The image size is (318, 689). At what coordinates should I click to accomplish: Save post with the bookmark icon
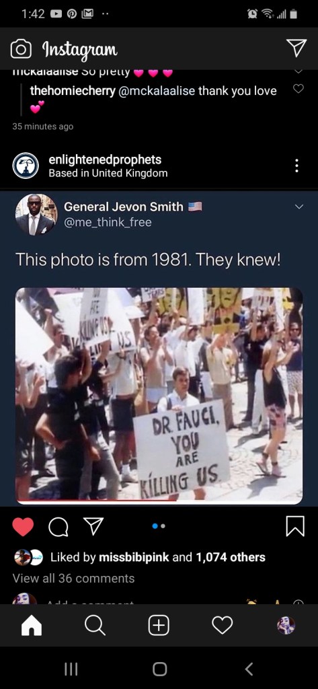295,526
